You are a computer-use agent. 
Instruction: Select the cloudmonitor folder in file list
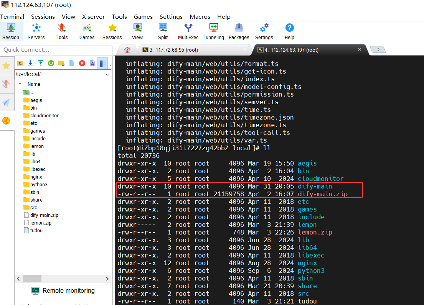41,115
